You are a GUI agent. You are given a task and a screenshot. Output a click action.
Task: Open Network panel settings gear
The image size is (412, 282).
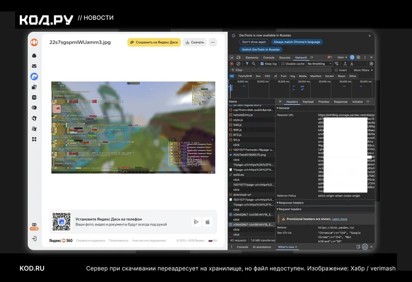coord(371,63)
